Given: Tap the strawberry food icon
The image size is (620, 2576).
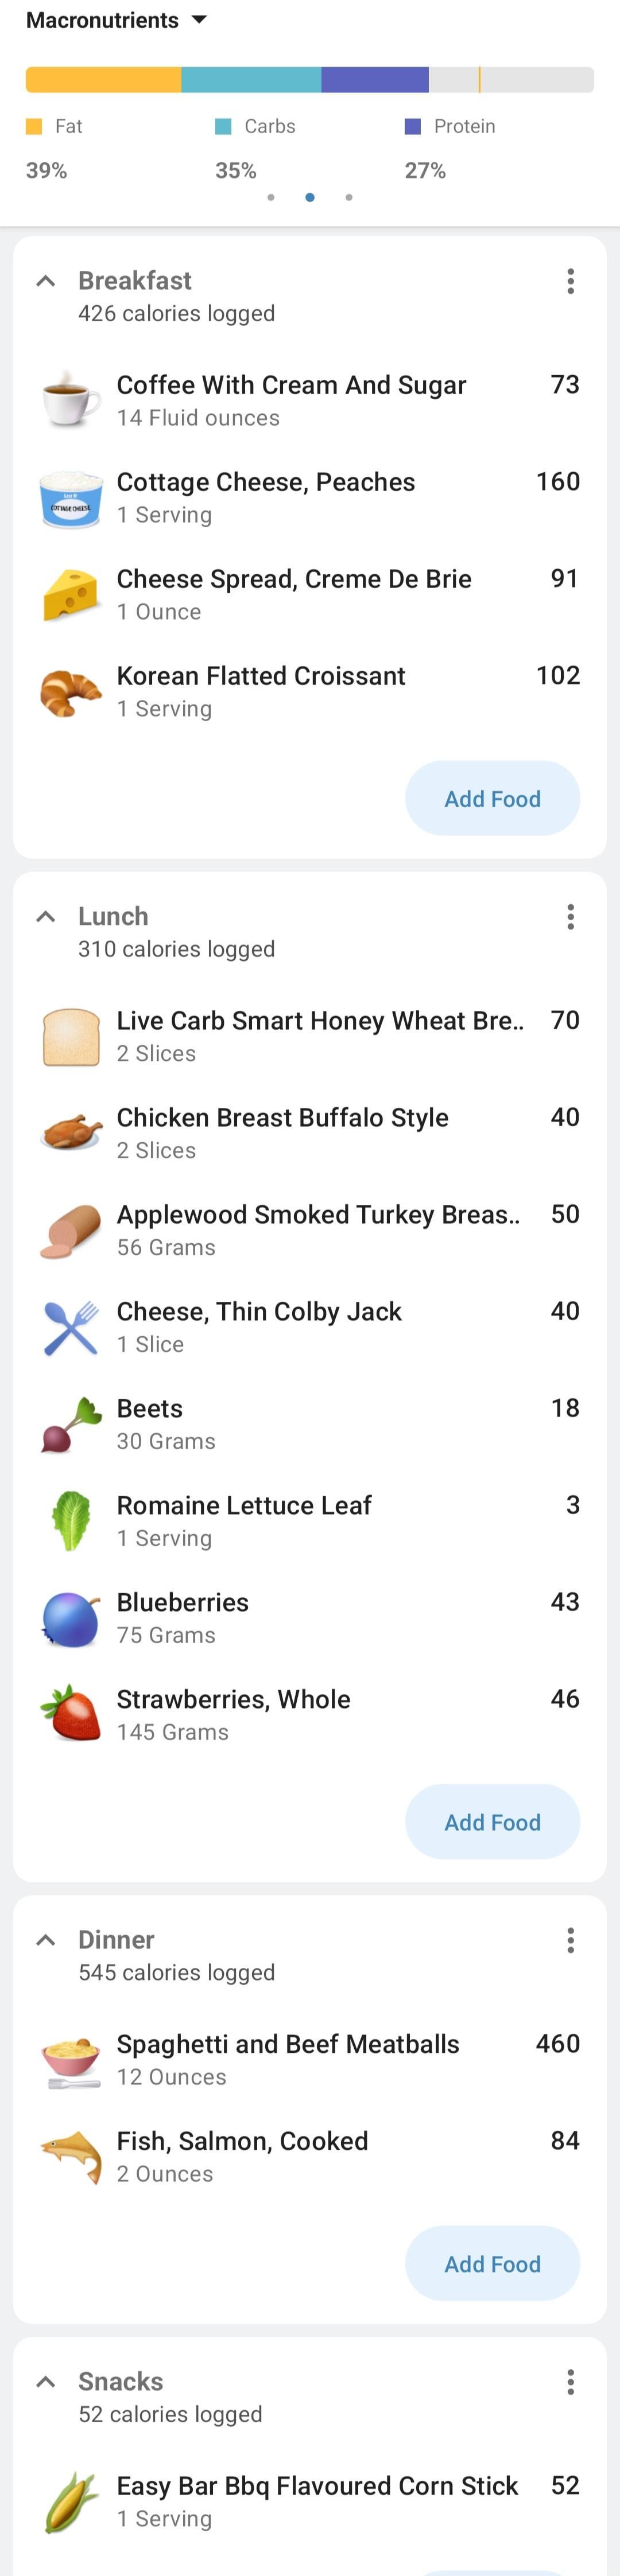Looking at the screenshot, I should point(71,1715).
